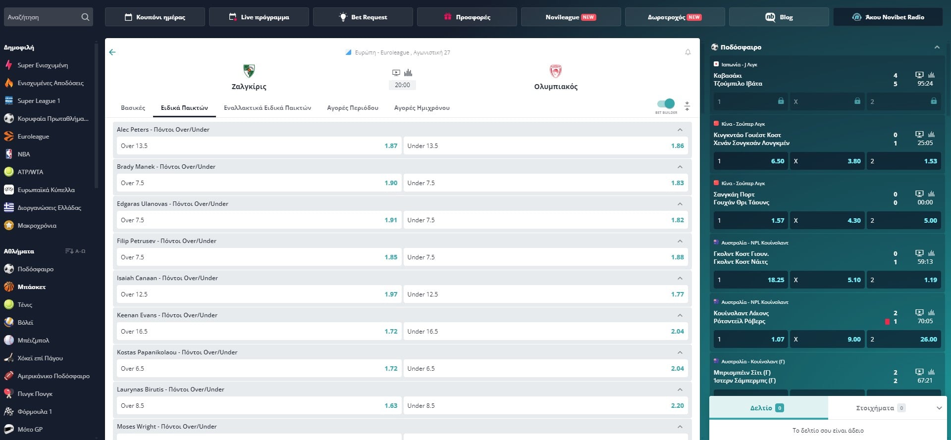
Task: Open the Κουπόνι ημέρας page
Action: coord(155,17)
